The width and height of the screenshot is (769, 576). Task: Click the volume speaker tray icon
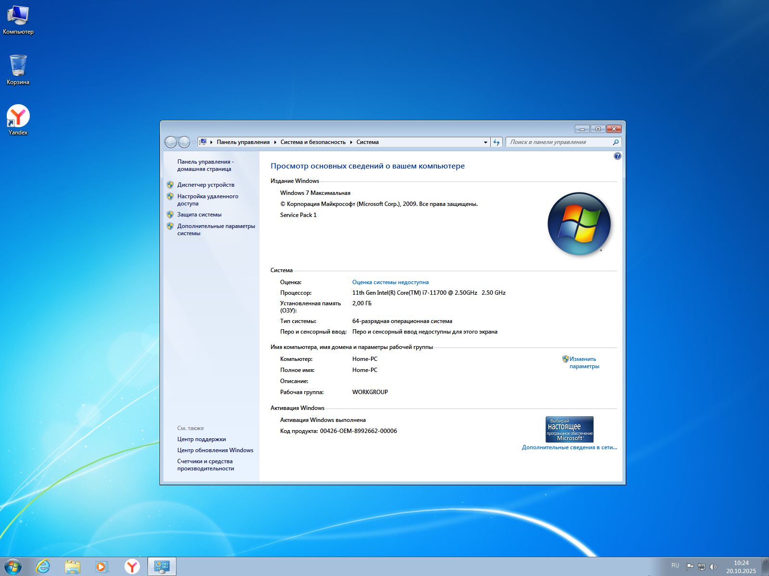coord(713,567)
